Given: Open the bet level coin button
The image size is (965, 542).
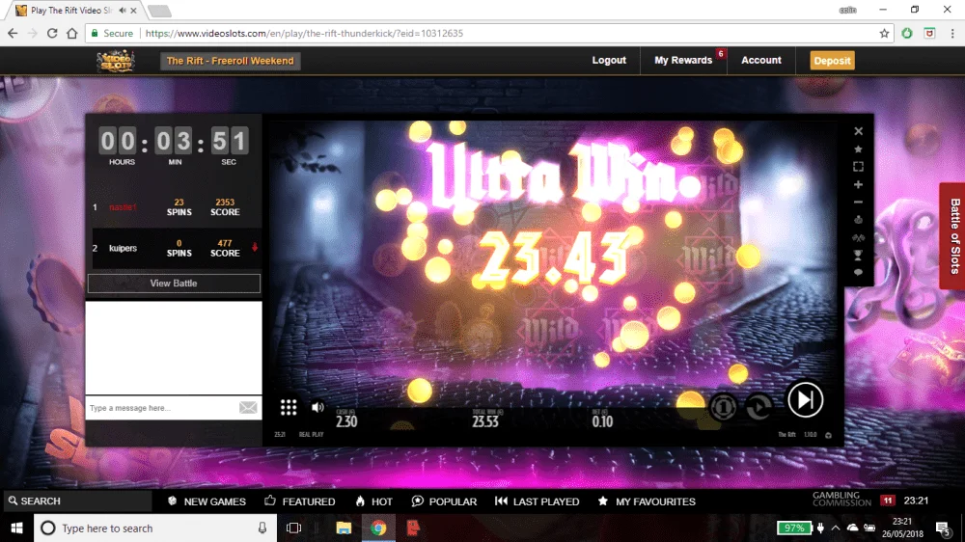Looking at the screenshot, I should (723, 407).
